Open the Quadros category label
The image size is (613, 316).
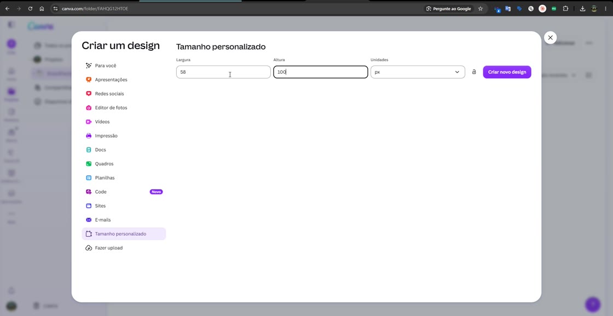coord(105,164)
